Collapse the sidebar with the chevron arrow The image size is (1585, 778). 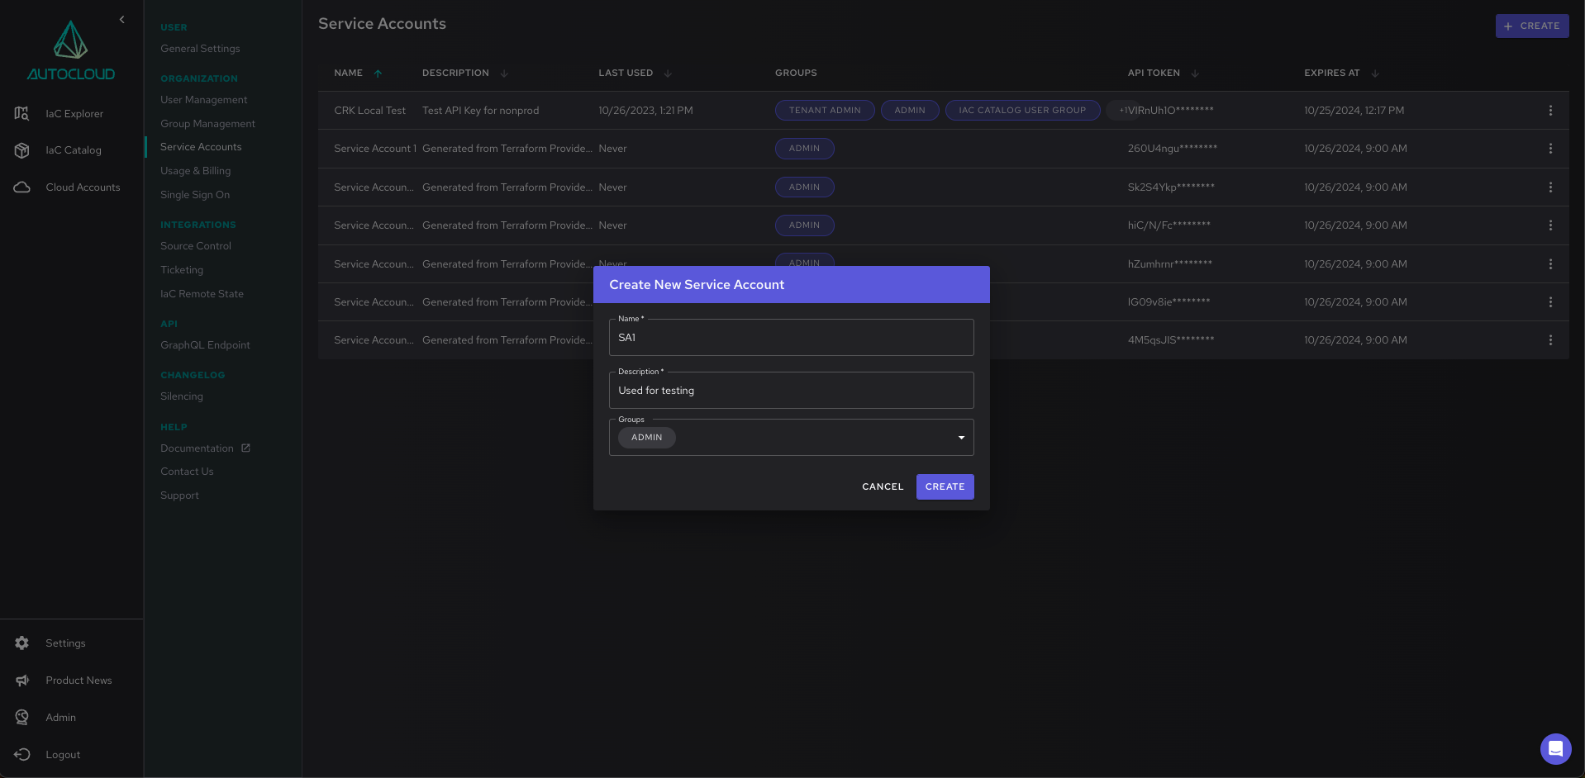(x=121, y=20)
